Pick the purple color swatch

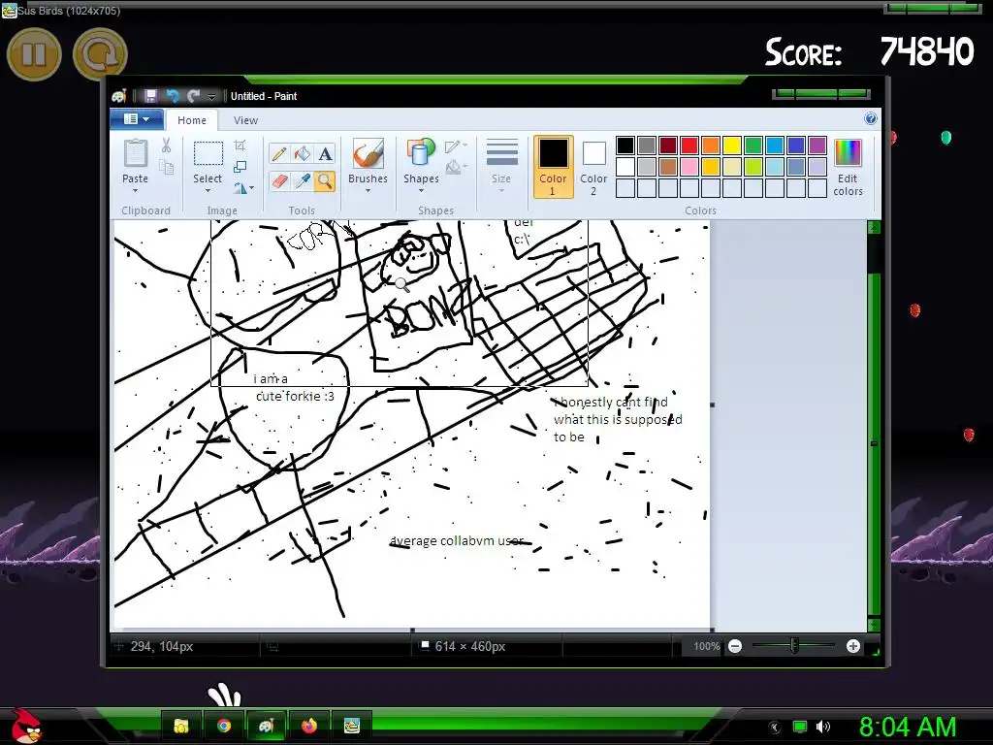click(x=817, y=146)
